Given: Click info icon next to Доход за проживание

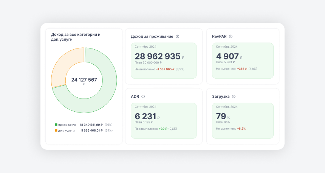Looking at the screenshot, I should 178,36.
